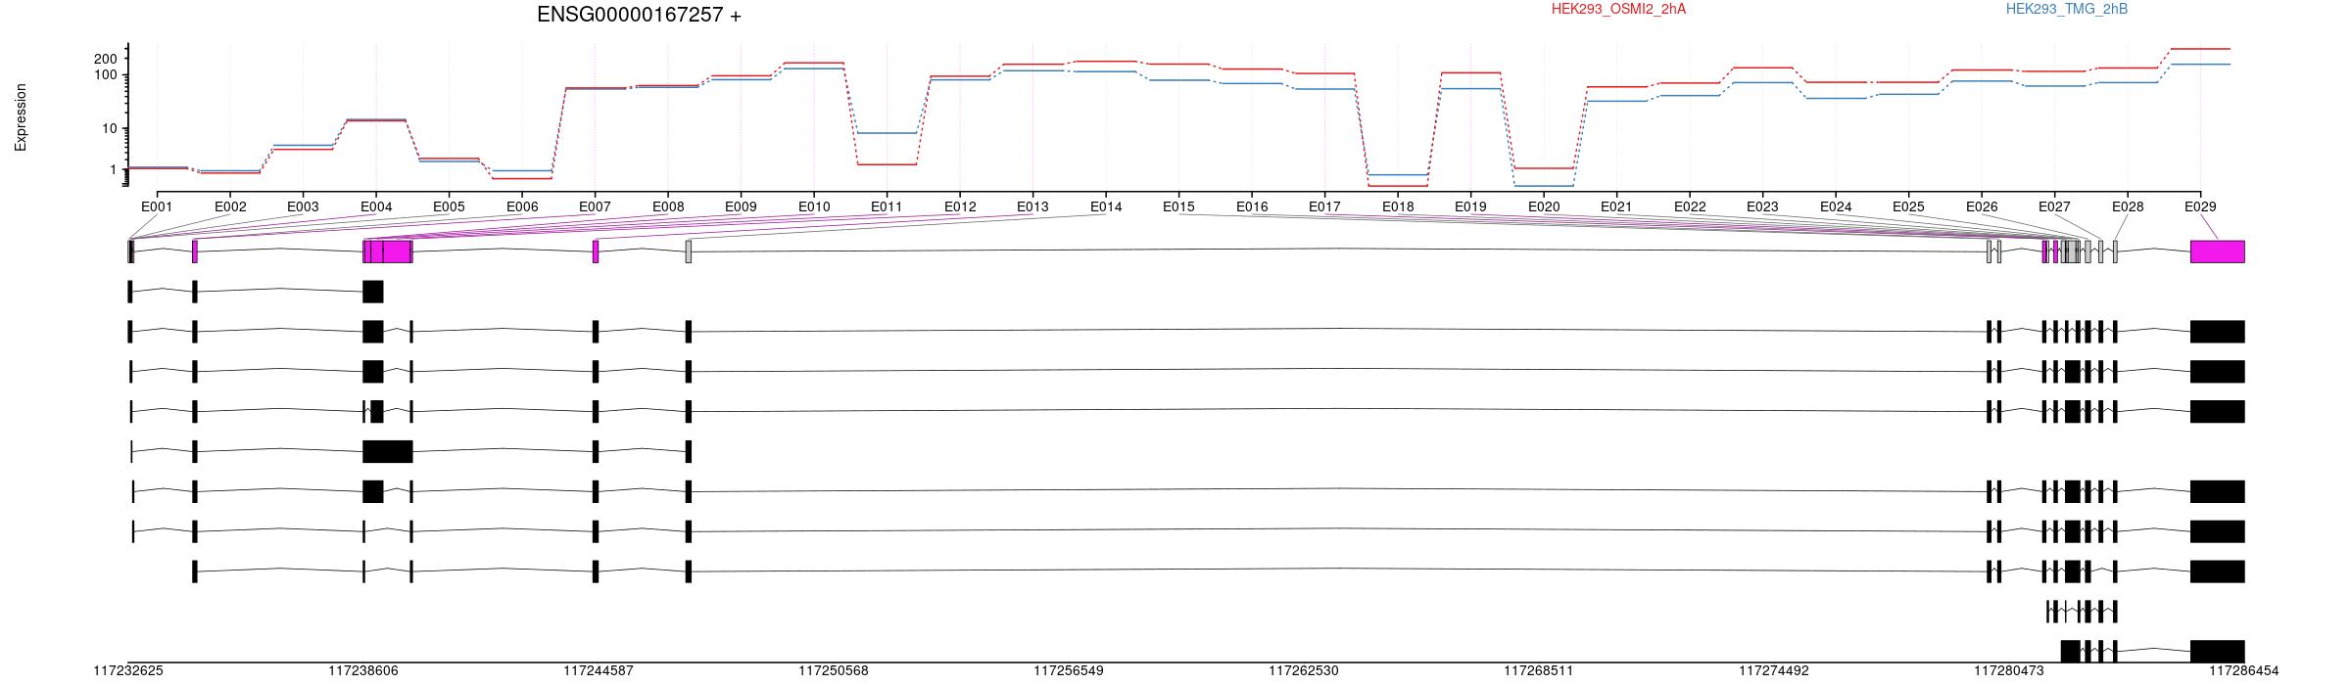This screenshot has height=685, width=2351.
Task: Click exon label E012
Action: point(960,206)
